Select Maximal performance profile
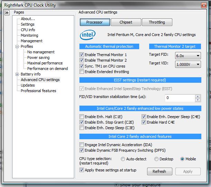The height and width of the screenshot is (187, 211). coord(45,63)
